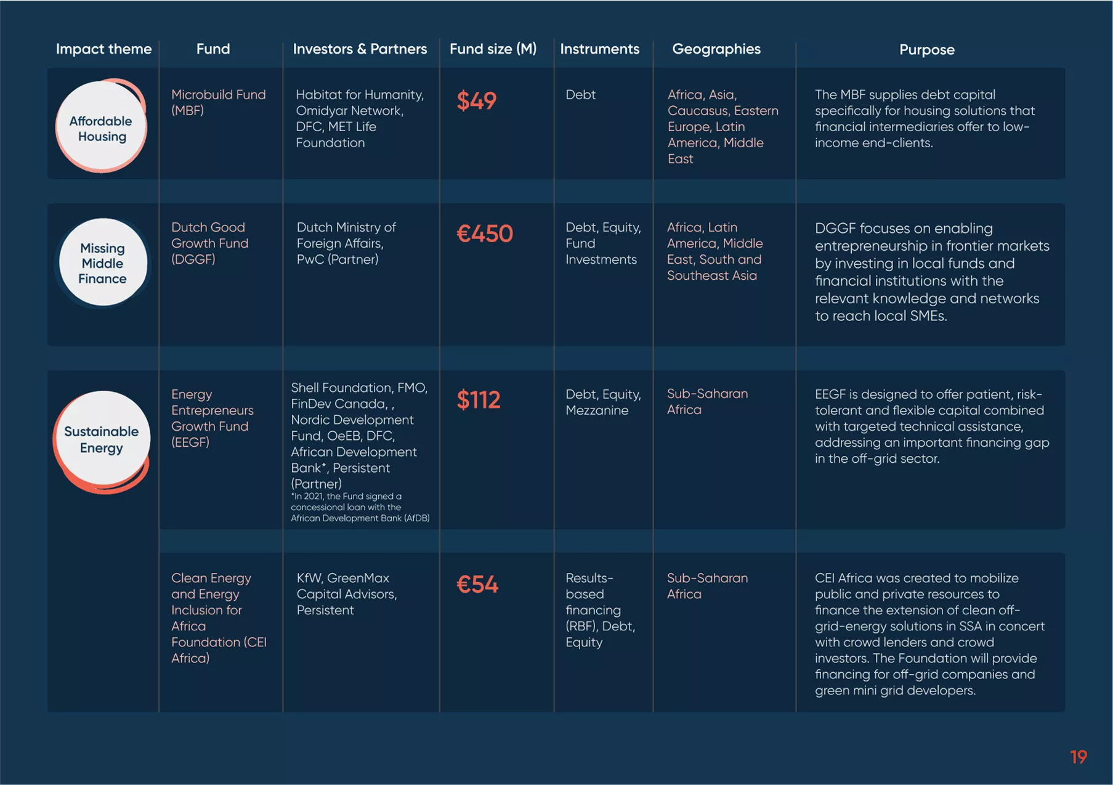This screenshot has width=1113, height=785.
Task: Click the $49 fund size figure
Action: coord(476,100)
